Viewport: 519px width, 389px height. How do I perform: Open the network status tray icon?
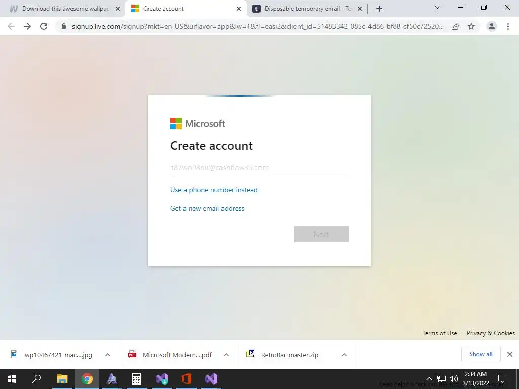pos(441,379)
